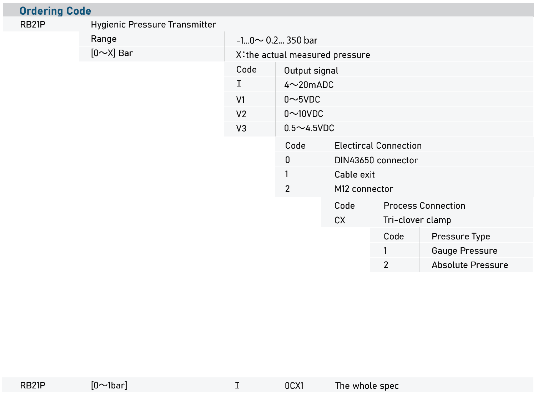Click the Ordering Code heading
This screenshot has width=538, height=397.
pyautogui.click(x=55, y=11)
